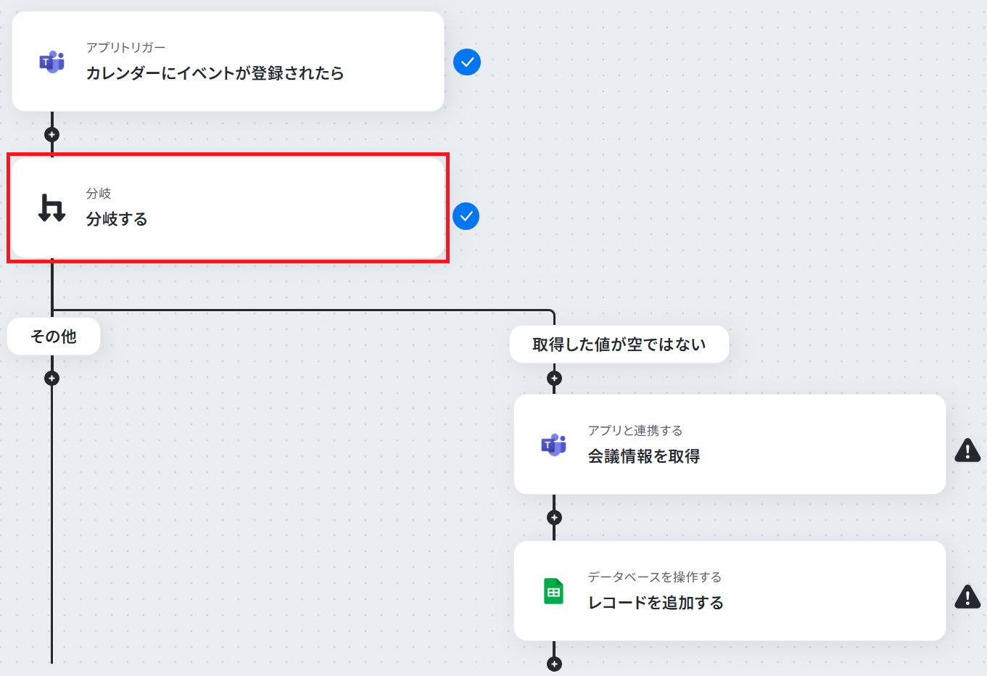The image size is (987, 676).
Task: Add a step under 取得した値が空ではない
Action: (x=554, y=378)
